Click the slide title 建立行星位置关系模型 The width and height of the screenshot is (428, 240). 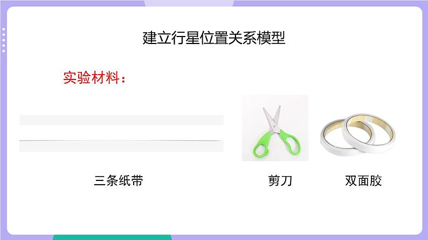tap(214, 38)
